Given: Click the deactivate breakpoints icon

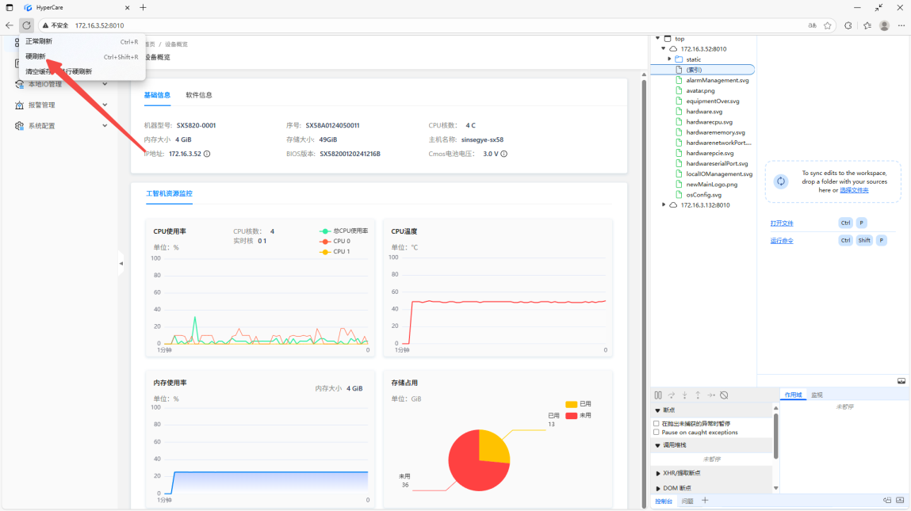Looking at the screenshot, I should coord(724,395).
